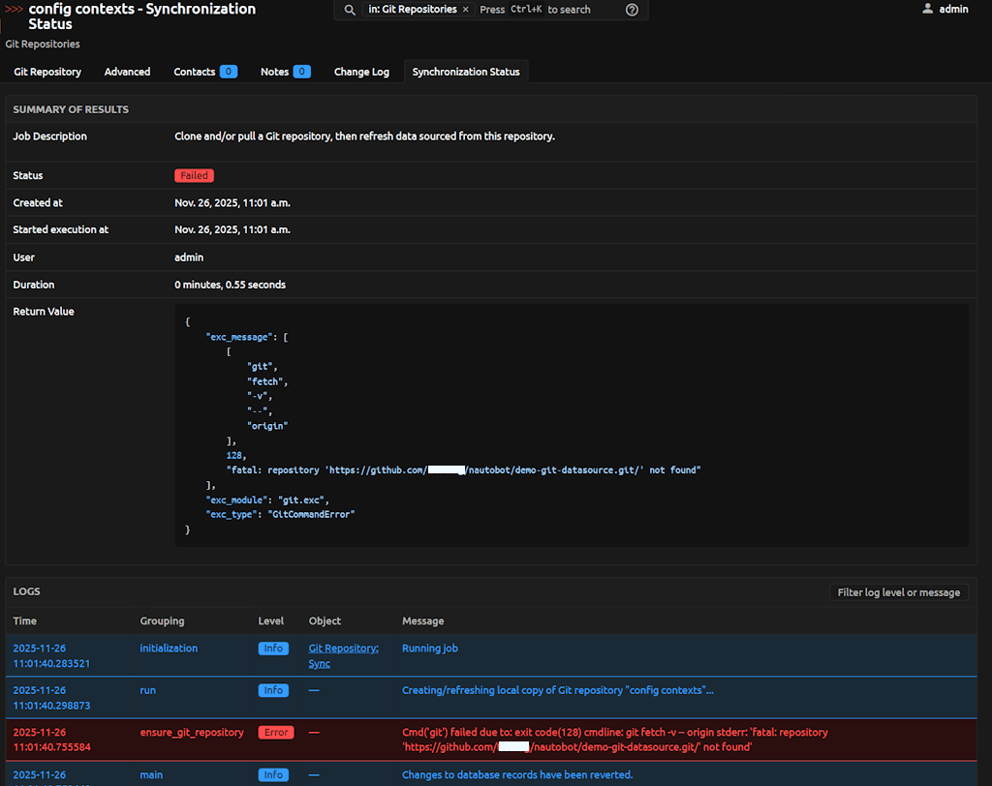
Task: Switch to the Change Log tab
Action: point(361,72)
